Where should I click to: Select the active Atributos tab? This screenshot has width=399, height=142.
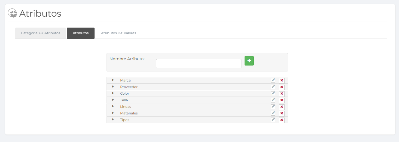[x=80, y=33]
